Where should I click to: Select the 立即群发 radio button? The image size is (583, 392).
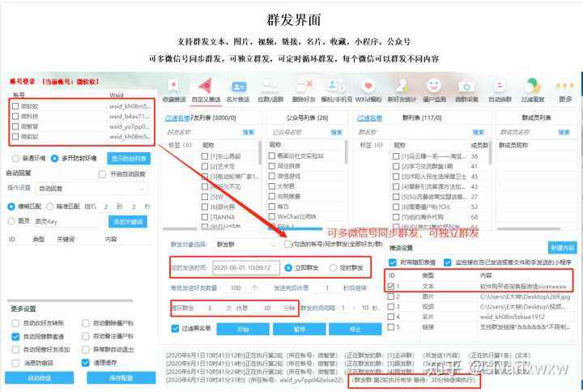point(287,268)
